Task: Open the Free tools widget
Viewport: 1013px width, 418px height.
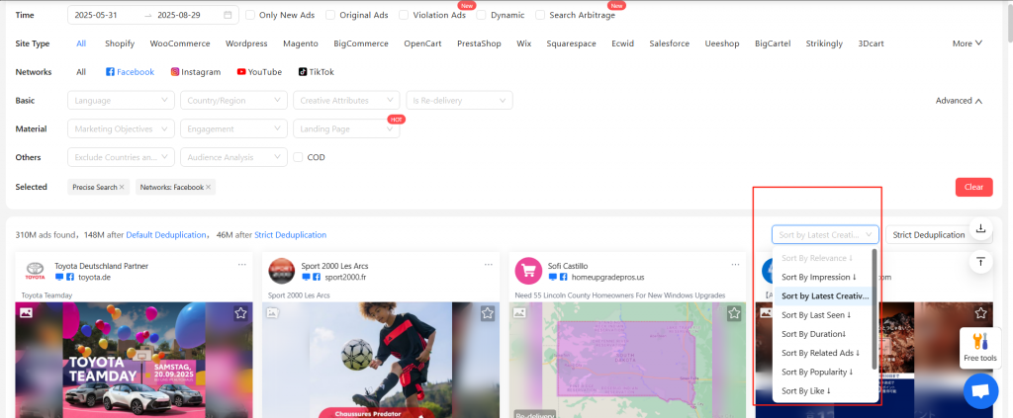Action: click(x=979, y=347)
